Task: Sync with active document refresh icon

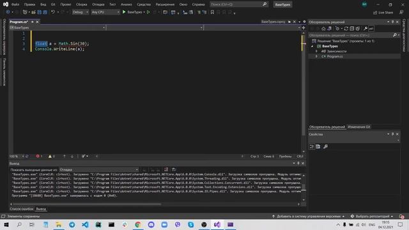Action: pyautogui.click(x=346, y=28)
